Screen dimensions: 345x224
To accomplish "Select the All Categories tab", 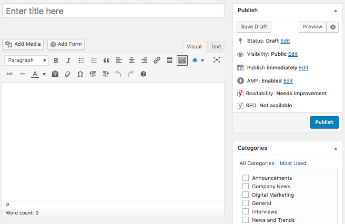I will (x=257, y=164).
